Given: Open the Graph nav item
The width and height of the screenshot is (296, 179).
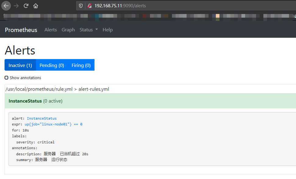Looking at the screenshot, I should click(68, 30).
